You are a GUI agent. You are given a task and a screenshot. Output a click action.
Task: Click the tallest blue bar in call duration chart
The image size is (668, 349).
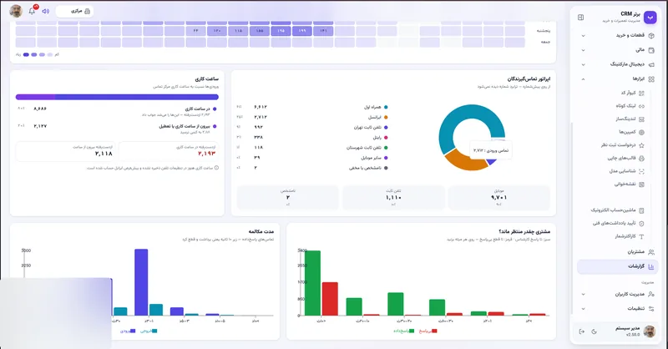[x=141, y=282]
